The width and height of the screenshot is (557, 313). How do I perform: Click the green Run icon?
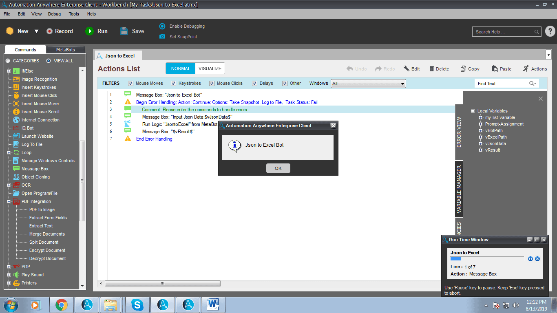(89, 31)
